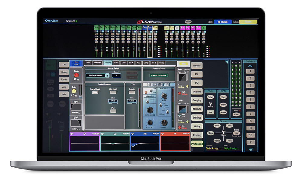The image size is (302, 185).
Task: Click the dLive Director logo
Action: (149, 21)
